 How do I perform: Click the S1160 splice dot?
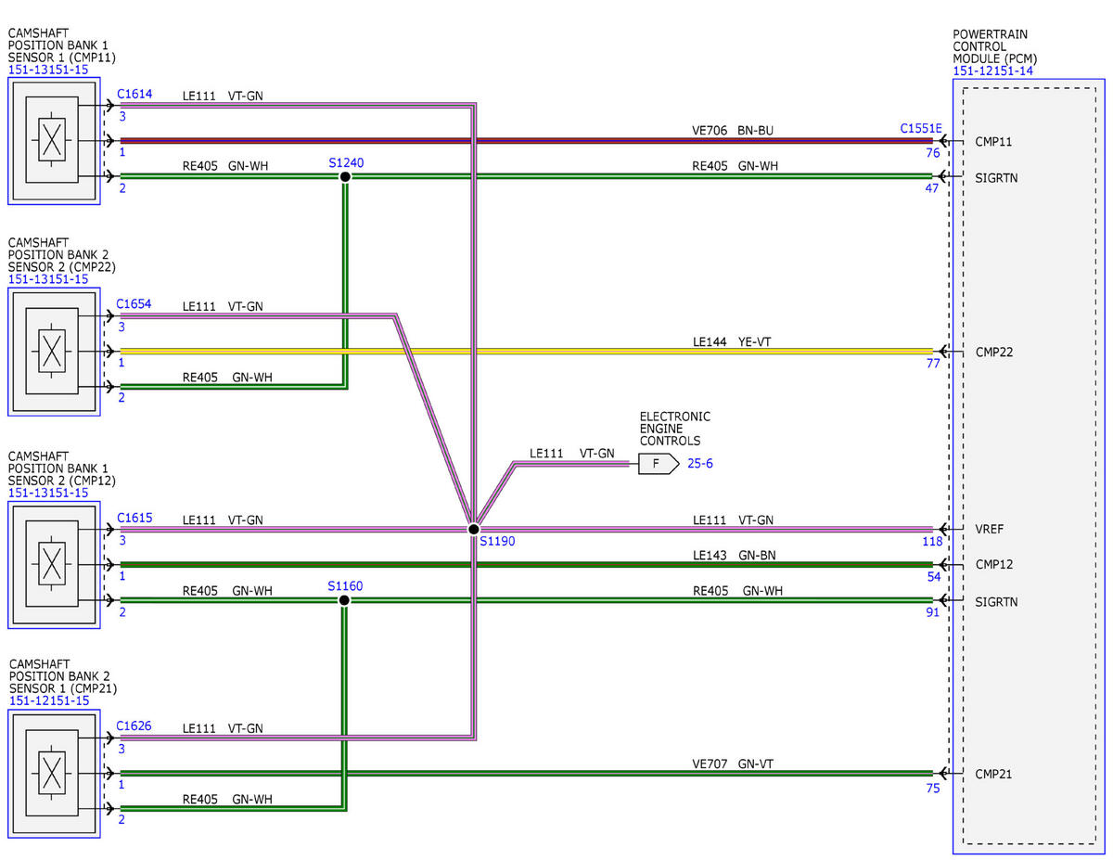345,600
